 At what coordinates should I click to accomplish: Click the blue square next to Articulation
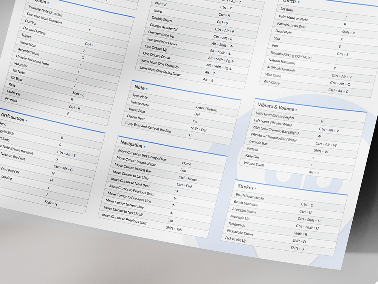(26, 120)
